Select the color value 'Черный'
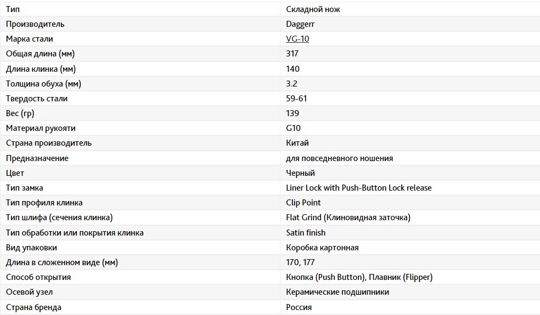The image size is (540, 315). [x=300, y=173]
